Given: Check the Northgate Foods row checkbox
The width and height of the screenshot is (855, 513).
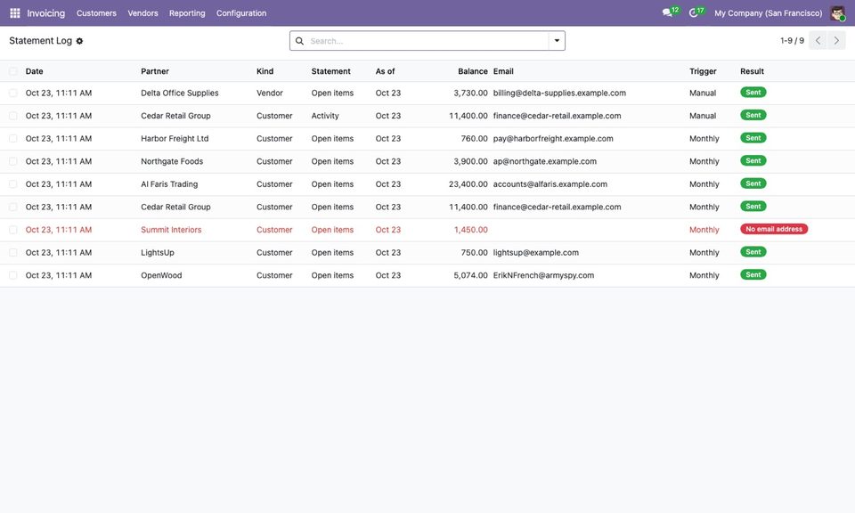Looking at the screenshot, I should tap(13, 161).
